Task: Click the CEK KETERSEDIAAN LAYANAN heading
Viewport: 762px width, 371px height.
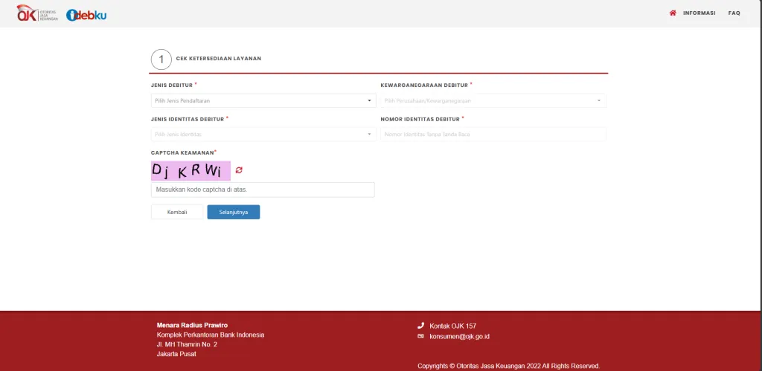Action: (x=219, y=58)
